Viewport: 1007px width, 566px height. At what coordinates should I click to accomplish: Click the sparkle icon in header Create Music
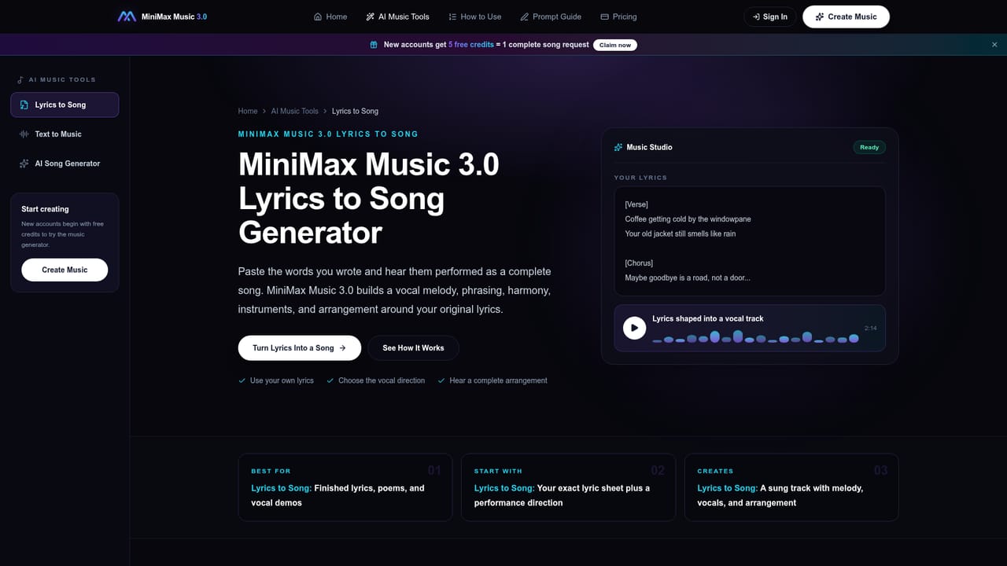pos(820,17)
